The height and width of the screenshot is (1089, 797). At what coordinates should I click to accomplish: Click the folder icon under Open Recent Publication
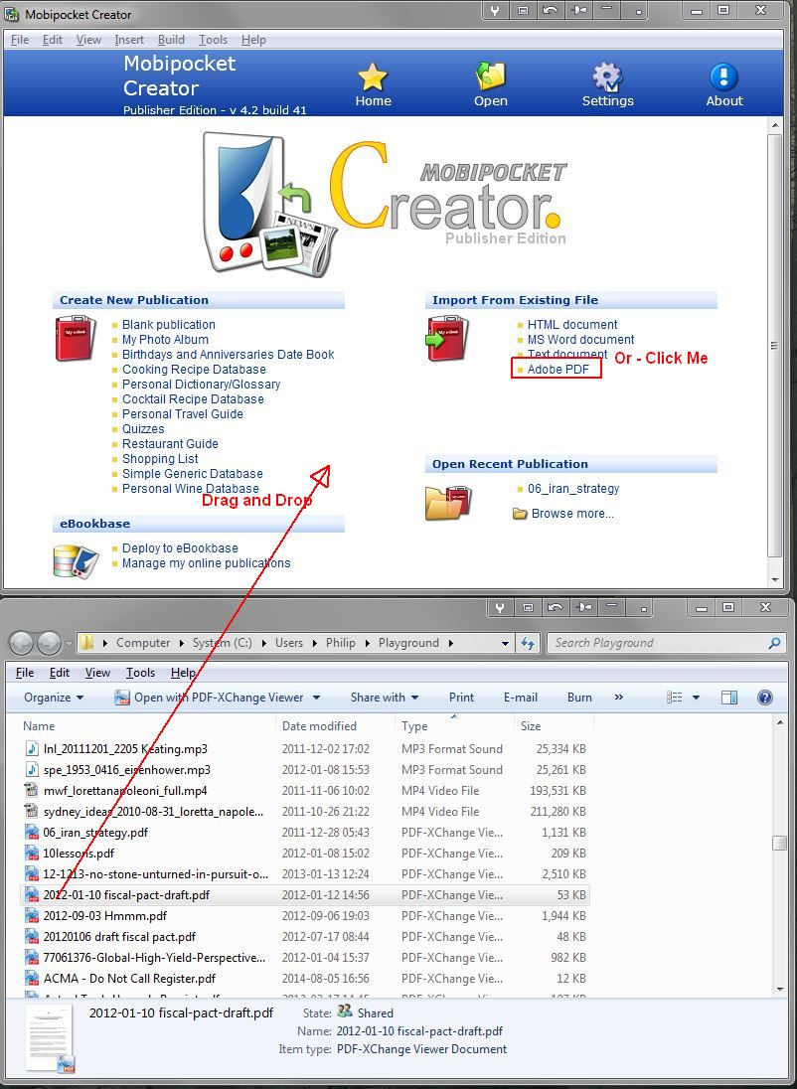[448, 502]
